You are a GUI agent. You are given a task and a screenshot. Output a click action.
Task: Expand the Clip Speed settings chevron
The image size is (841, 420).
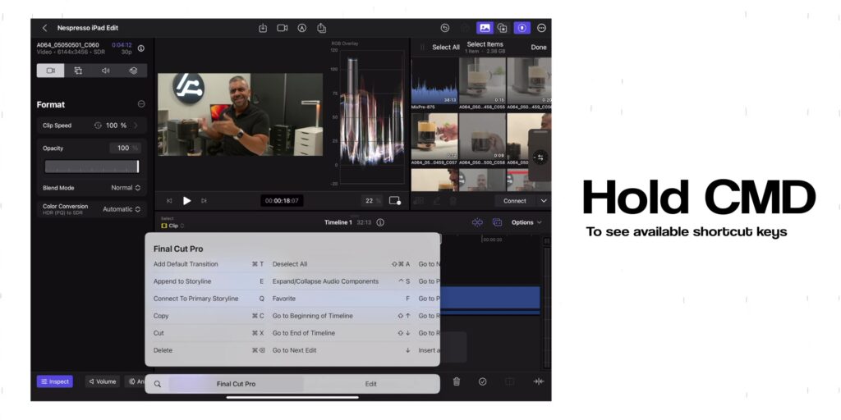136,126
